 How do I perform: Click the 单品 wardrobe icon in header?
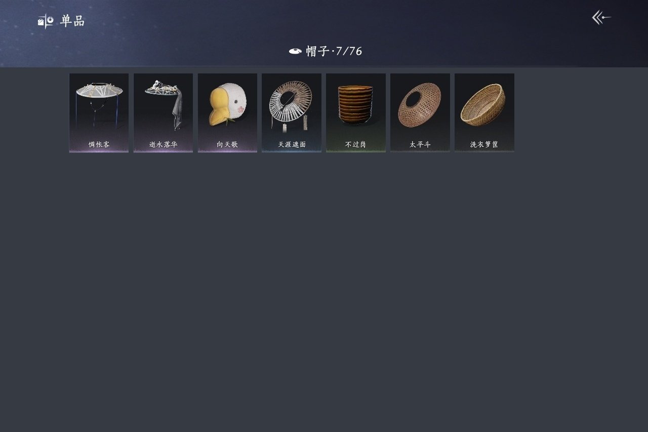point(46,21)
